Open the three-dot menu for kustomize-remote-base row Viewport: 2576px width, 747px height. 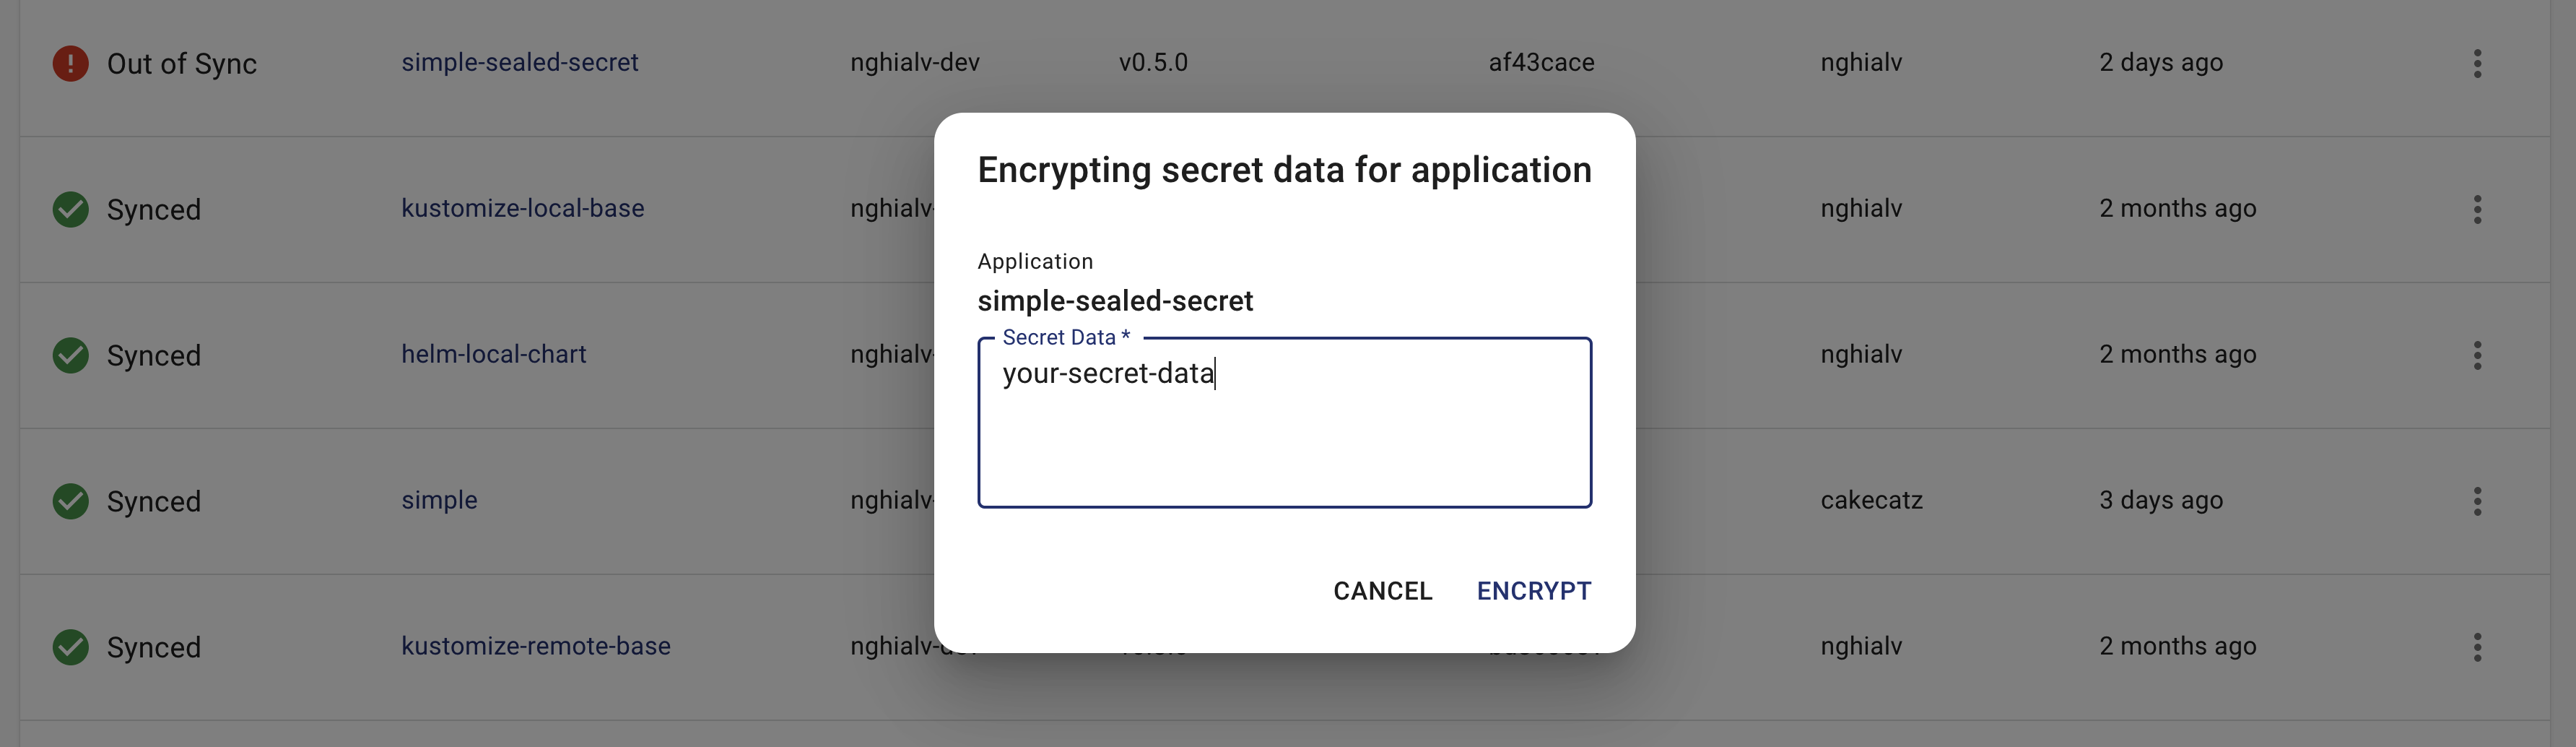click(2477, 648)
